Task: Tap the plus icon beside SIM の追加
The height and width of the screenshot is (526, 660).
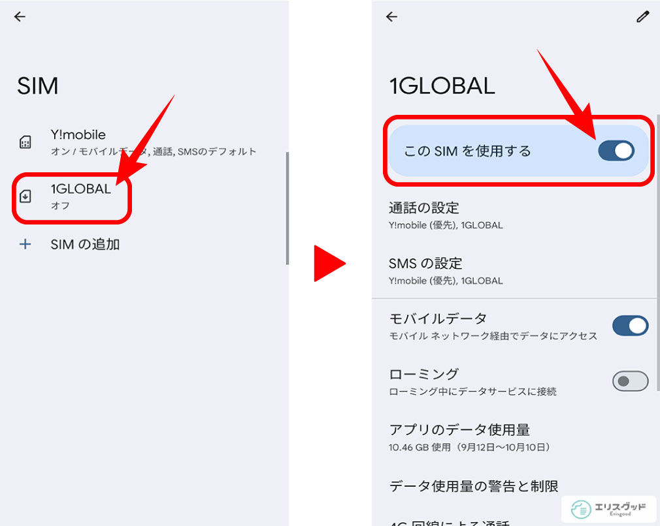Action: tap(25, 244)
